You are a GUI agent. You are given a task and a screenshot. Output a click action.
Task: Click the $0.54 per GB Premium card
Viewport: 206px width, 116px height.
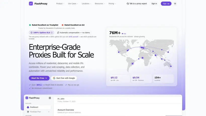141,79
